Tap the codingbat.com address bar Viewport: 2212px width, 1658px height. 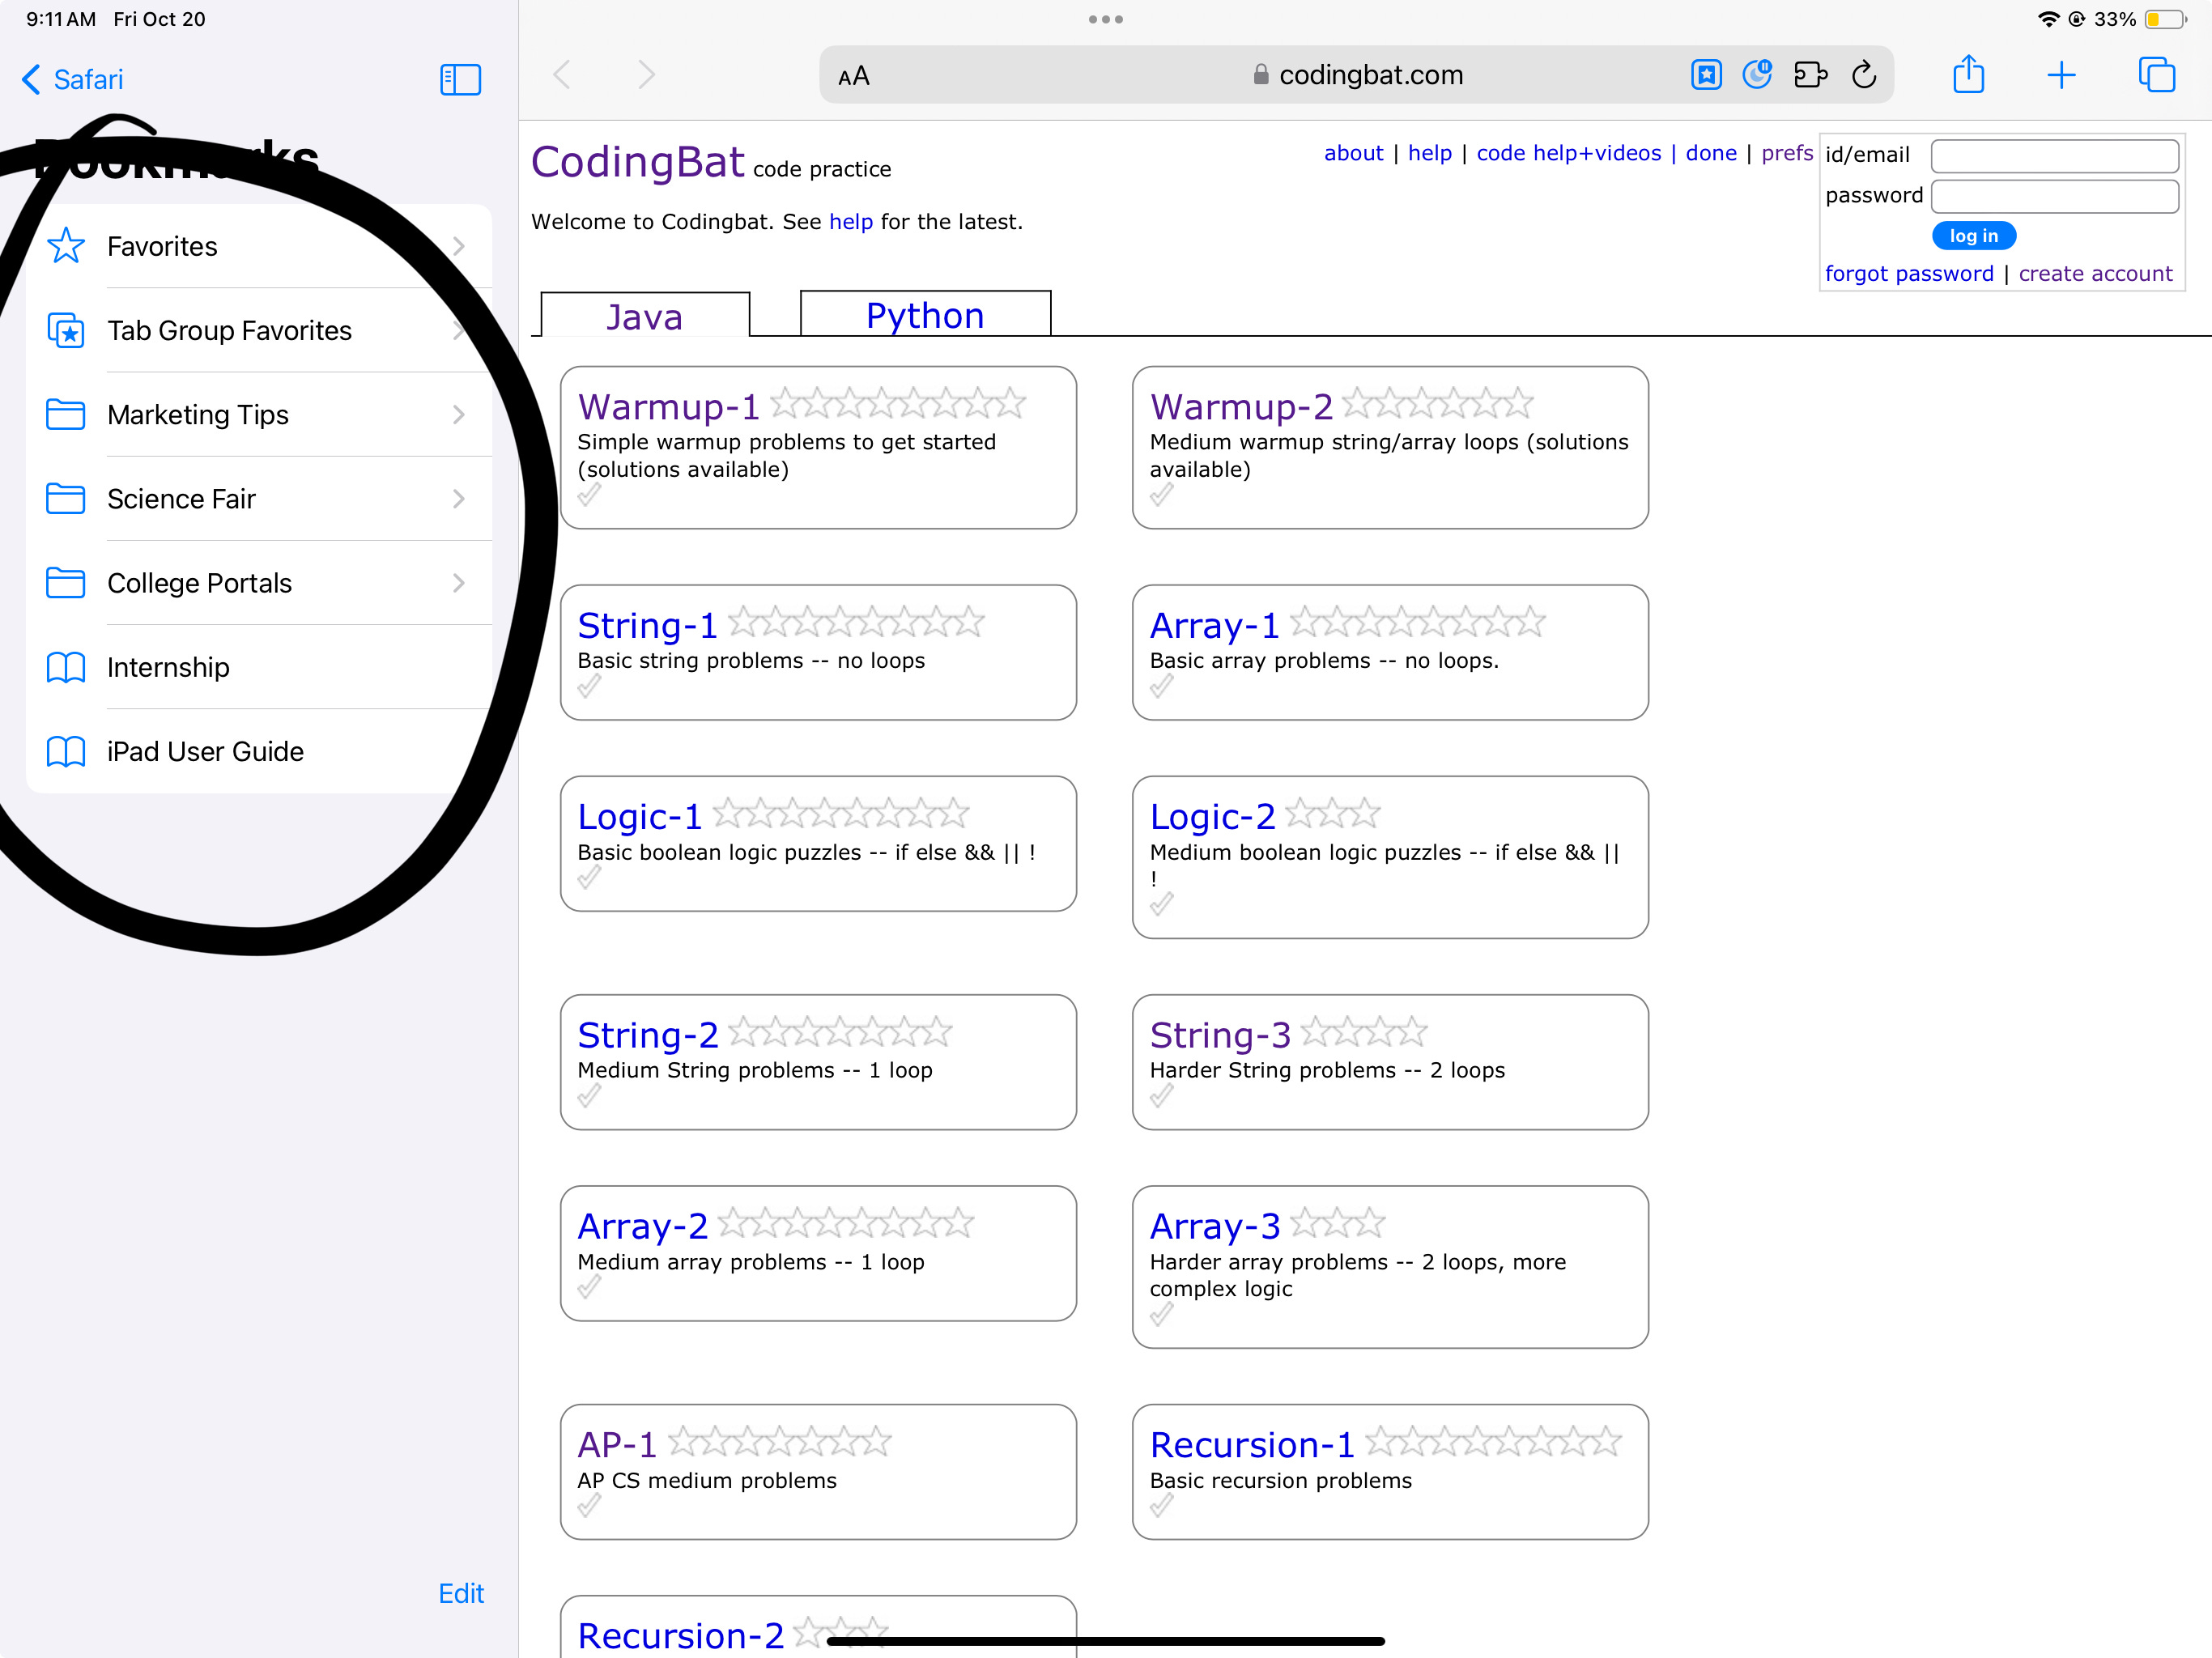[x=1356, y=75]
